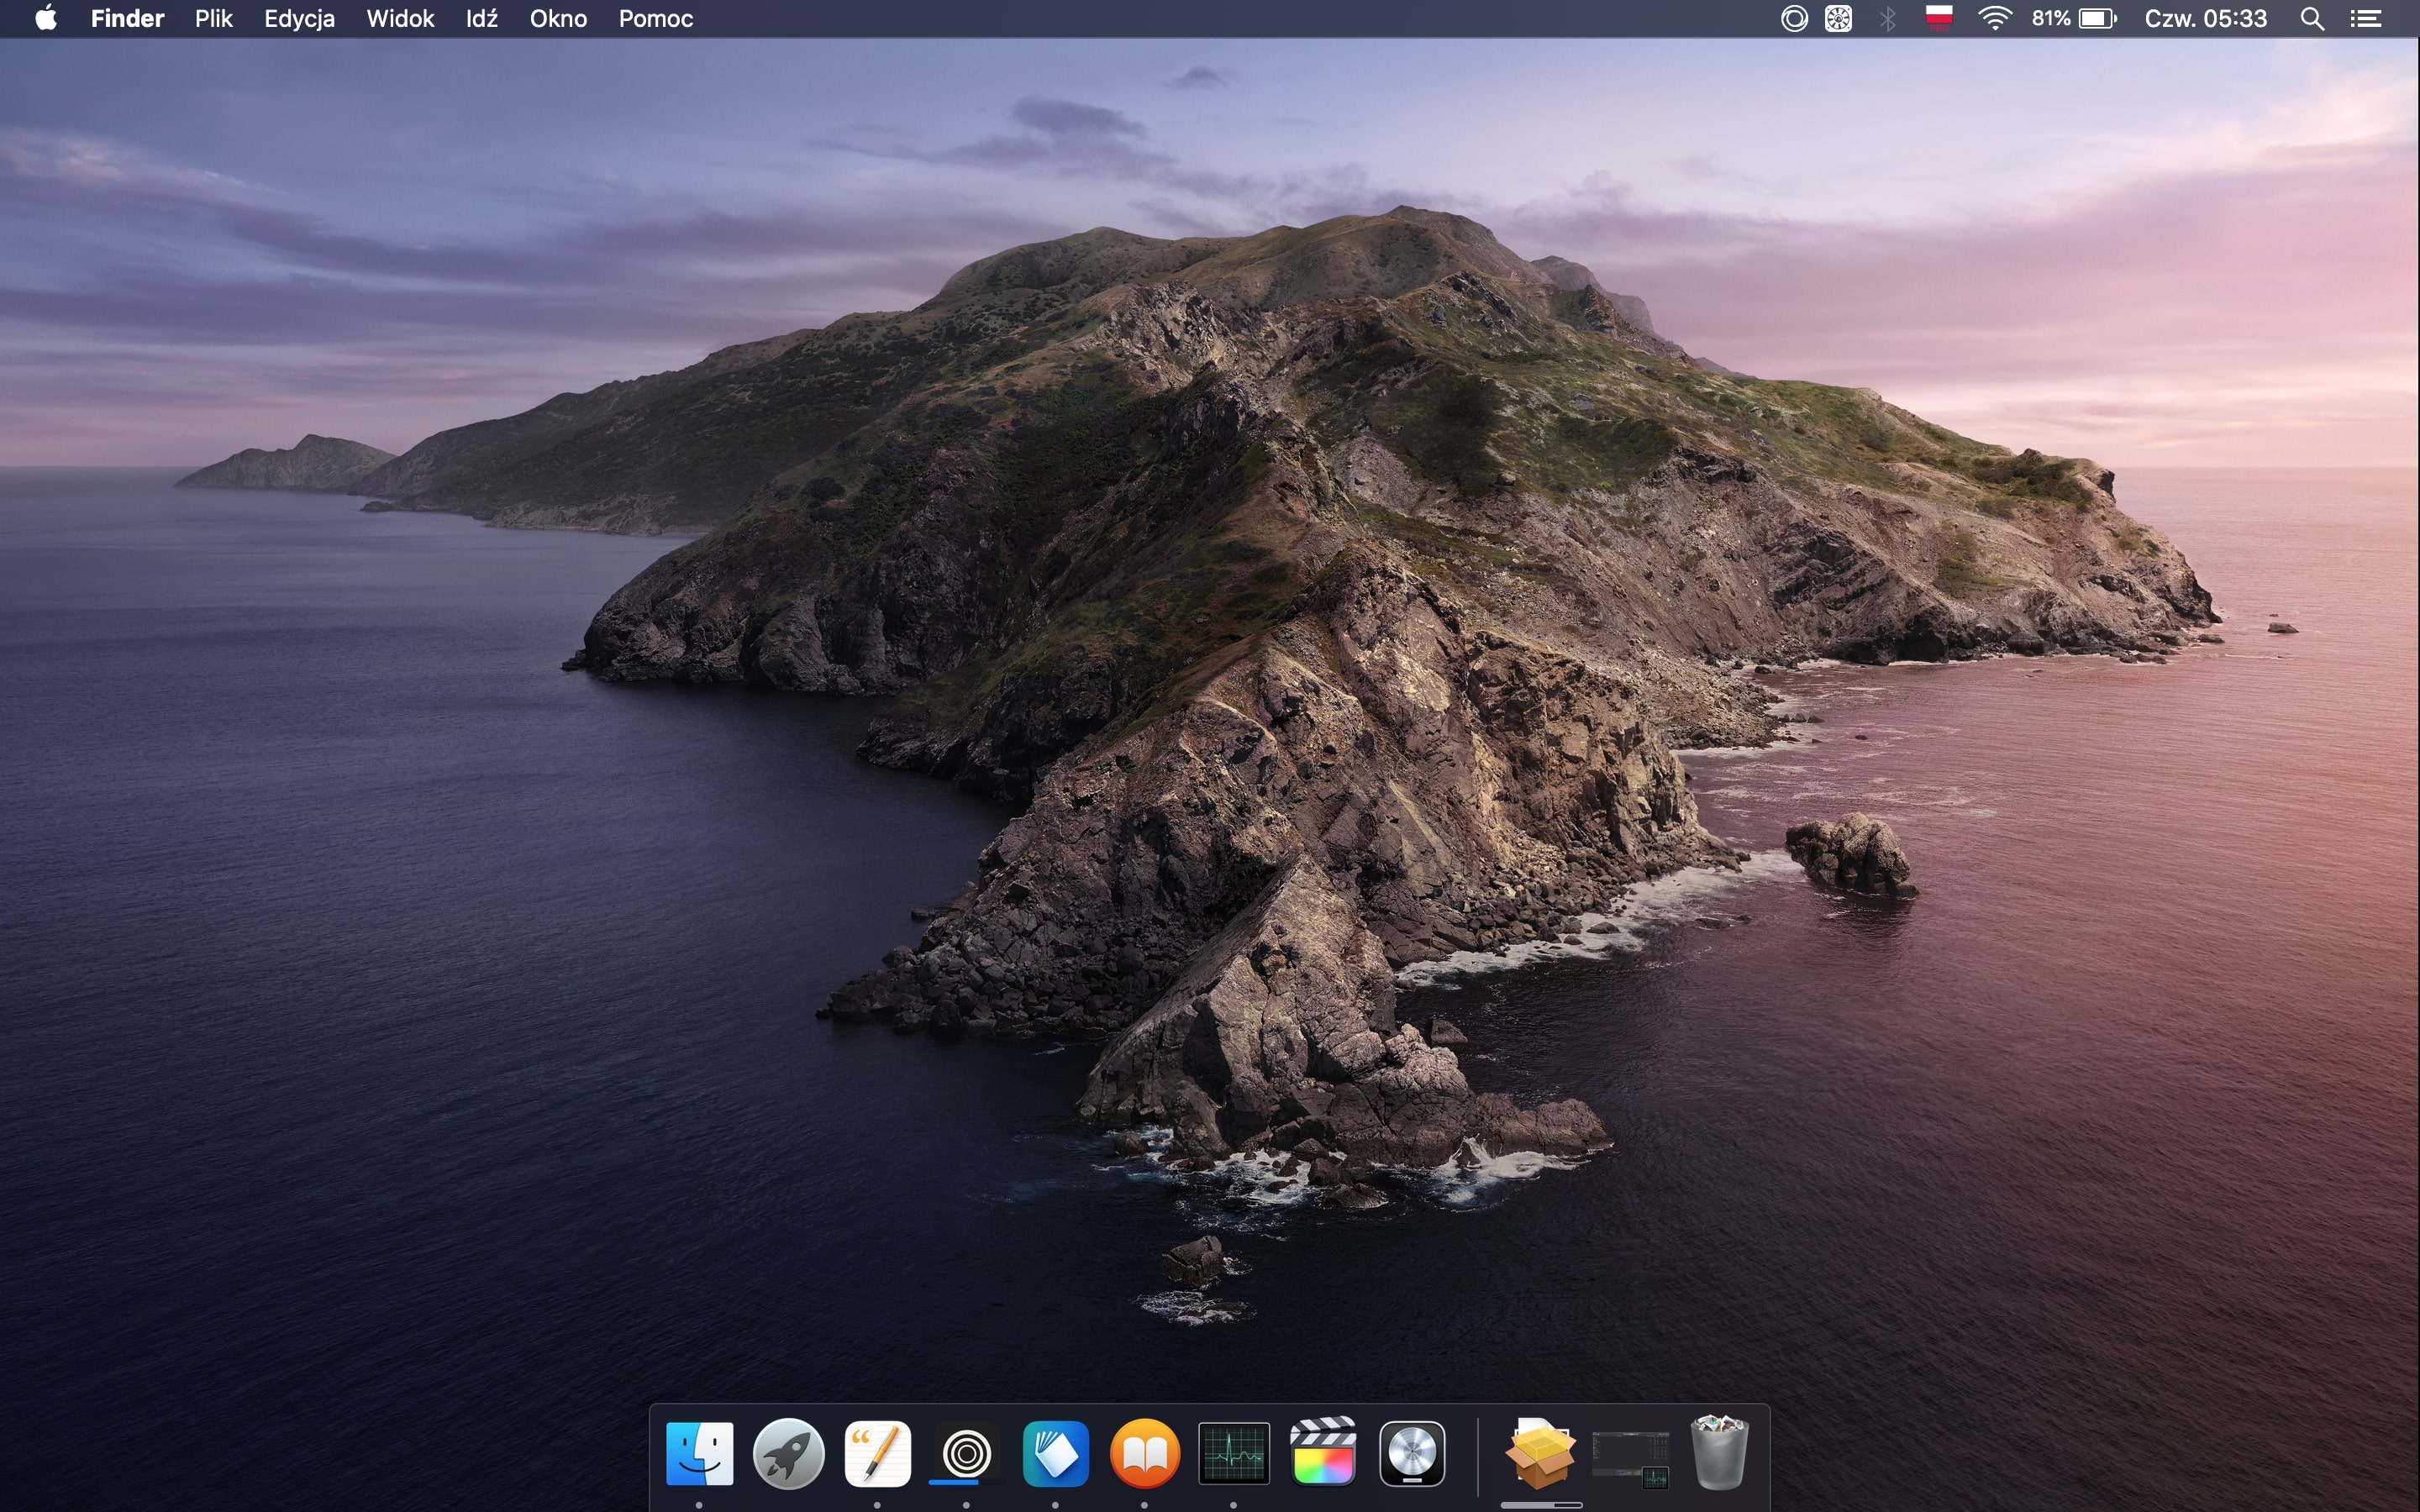
Task: Open the installer package box in Dock
Action: (1540, 1453)
